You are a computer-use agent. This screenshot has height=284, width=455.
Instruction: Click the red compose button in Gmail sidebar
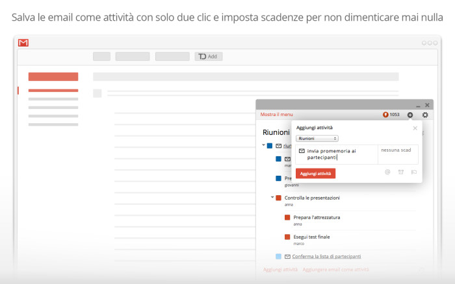coord(53,77)
